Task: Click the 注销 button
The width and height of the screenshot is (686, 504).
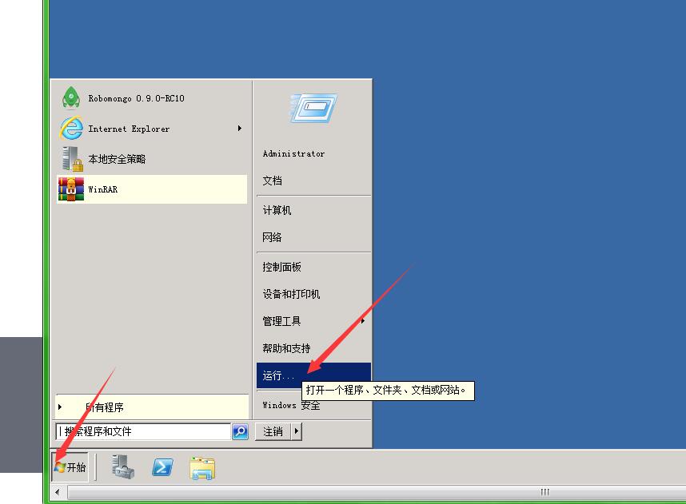Action: tap(273, 431)
